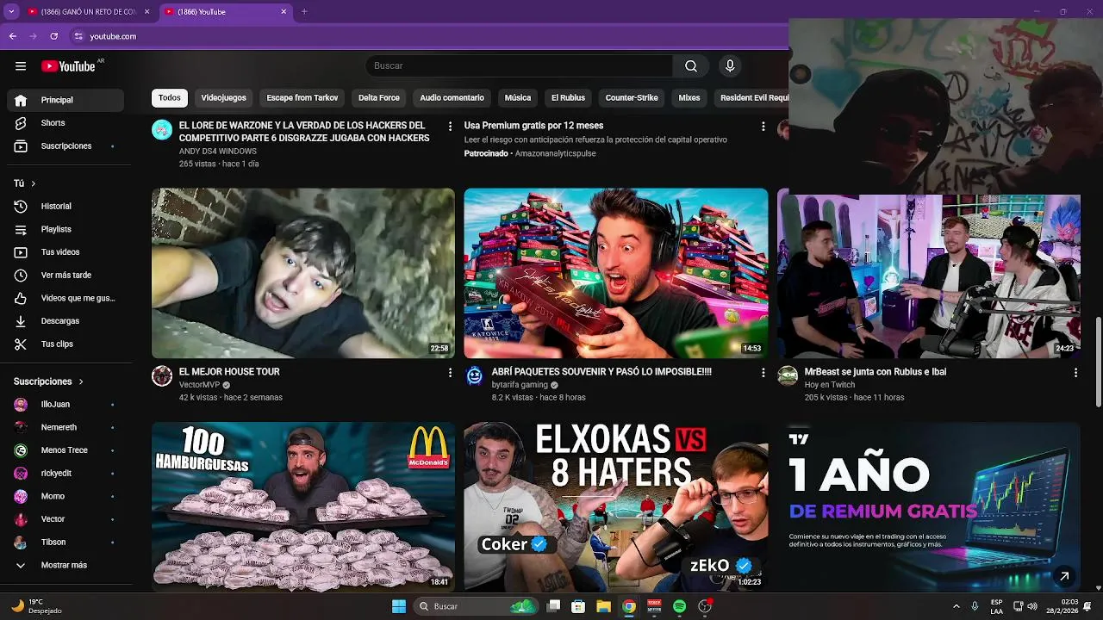Open Tibson channel subscription
The image size is (1103, 620).
tap(65, 542)
